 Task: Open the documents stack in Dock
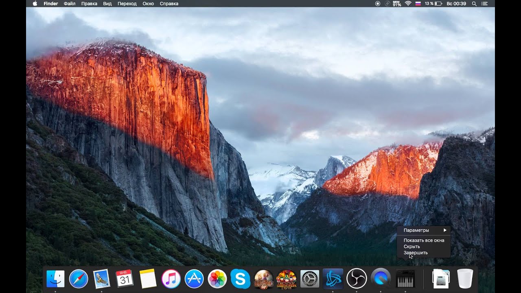[x=441, y=279]
